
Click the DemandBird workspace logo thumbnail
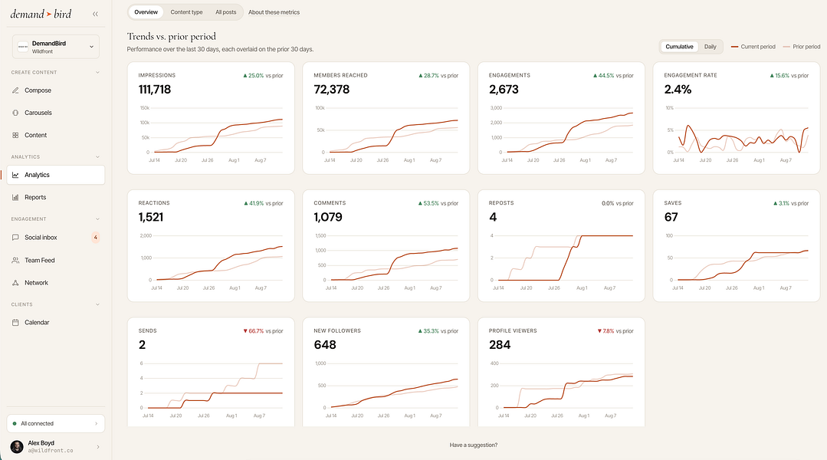coord(23,47)
